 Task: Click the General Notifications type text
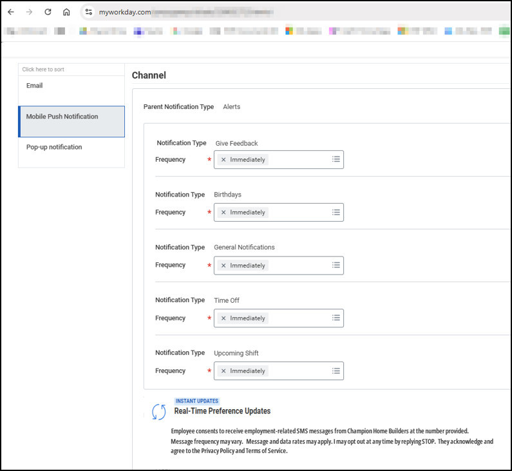coord(244,247)
